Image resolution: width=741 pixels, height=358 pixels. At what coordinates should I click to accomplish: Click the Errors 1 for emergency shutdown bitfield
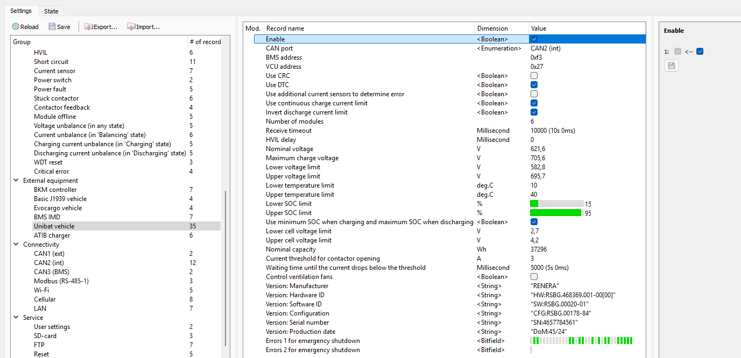[x=581, y=341]
